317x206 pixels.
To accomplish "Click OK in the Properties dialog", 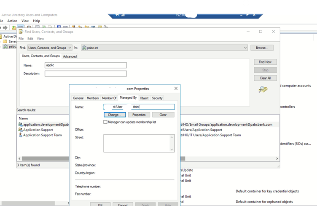I will point(100,204).
